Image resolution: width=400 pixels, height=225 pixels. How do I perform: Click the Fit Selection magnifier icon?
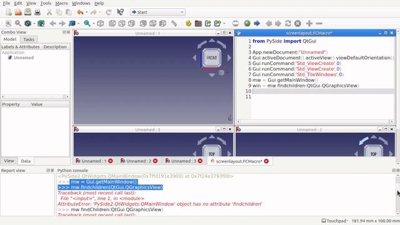18,24
